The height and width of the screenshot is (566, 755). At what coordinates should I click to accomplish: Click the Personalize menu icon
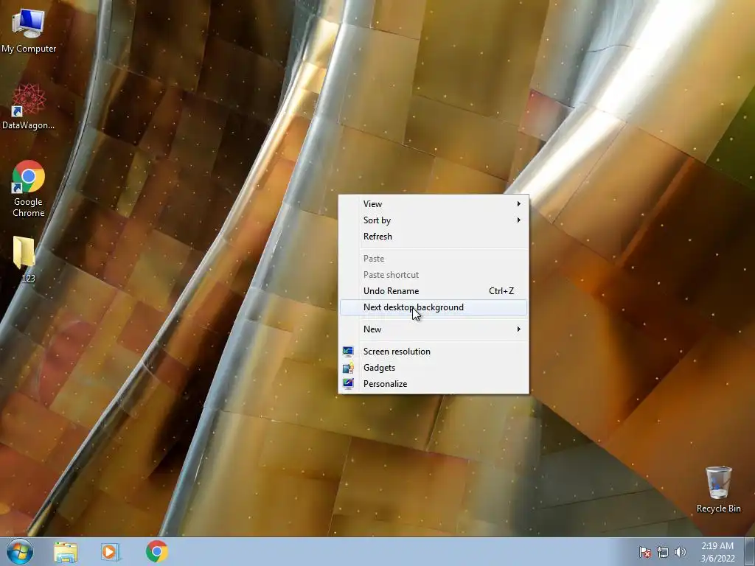point(348,384)
